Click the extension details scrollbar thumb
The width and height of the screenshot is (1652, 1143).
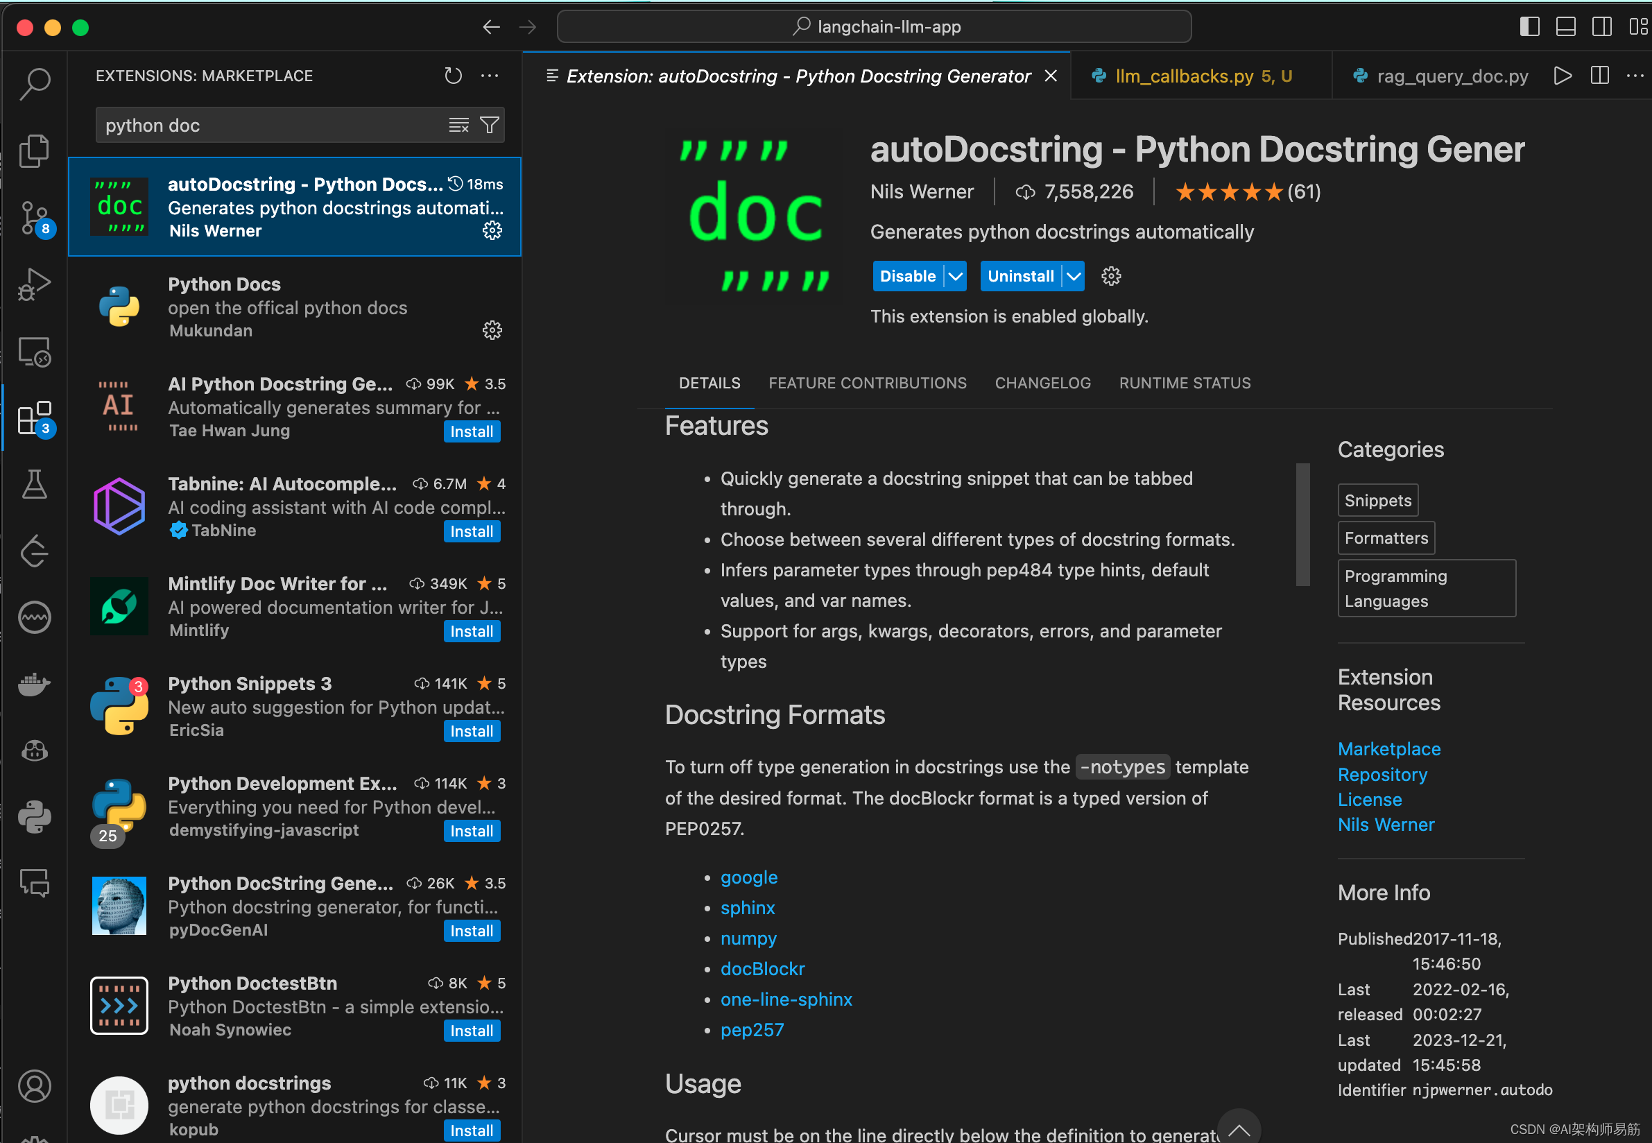click(1302, 524)
